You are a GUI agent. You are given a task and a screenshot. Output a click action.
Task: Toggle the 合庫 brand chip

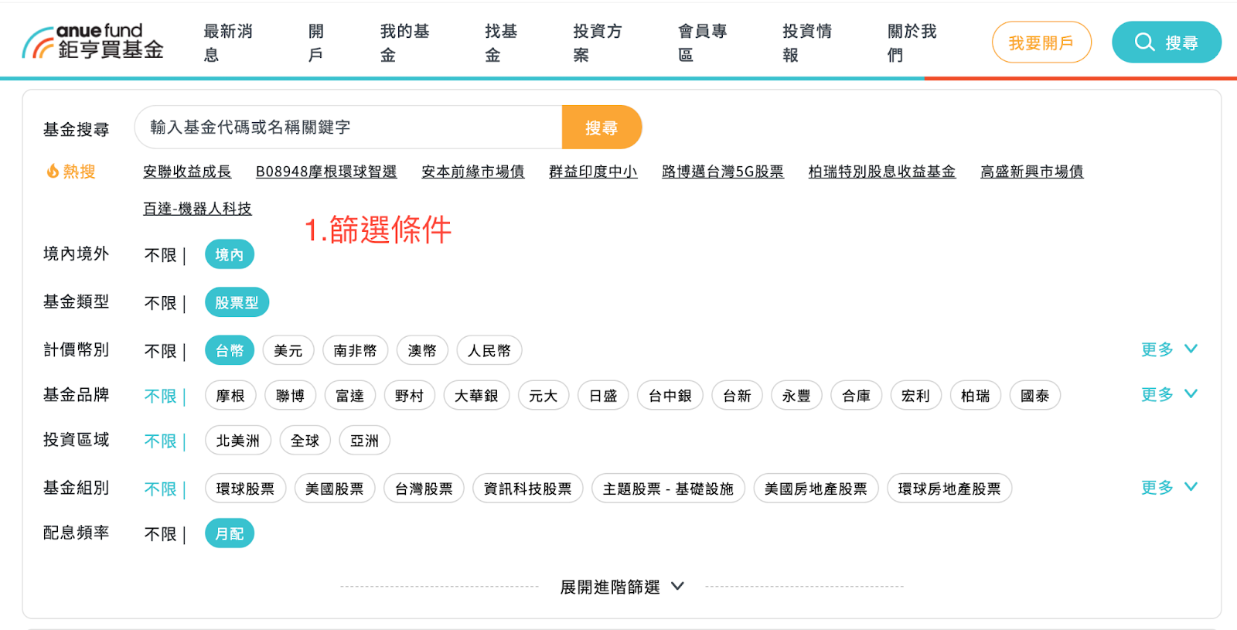coord(857,395)
